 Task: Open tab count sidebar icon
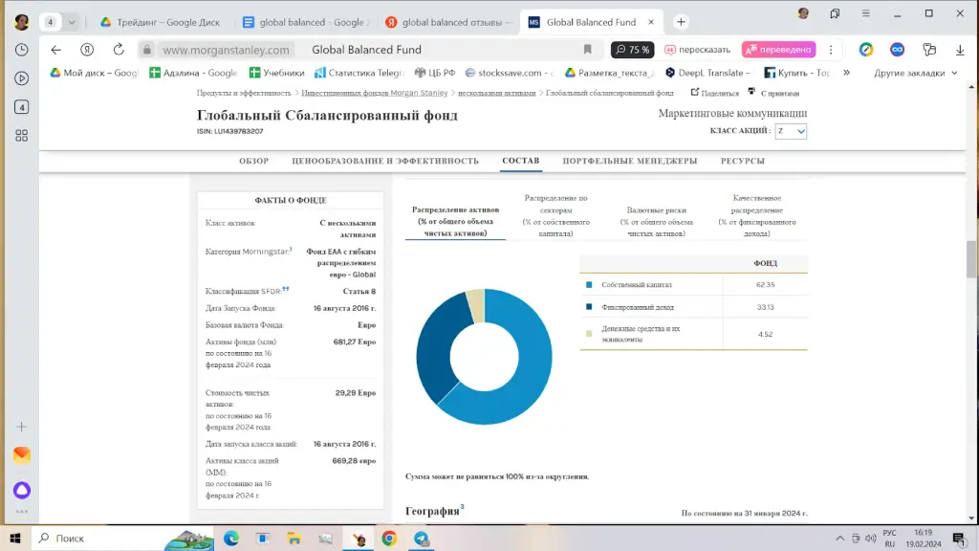[x=22, y=107]
